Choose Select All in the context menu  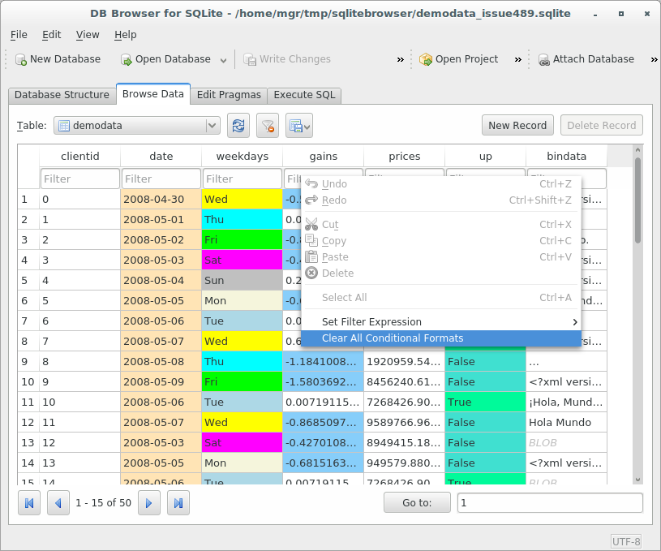point(441,298)
